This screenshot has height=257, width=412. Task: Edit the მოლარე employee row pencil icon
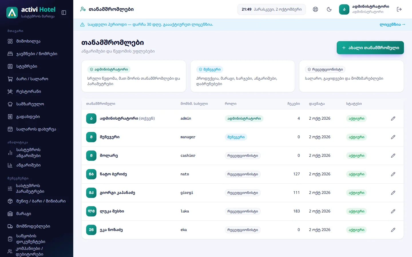(393, 156)
